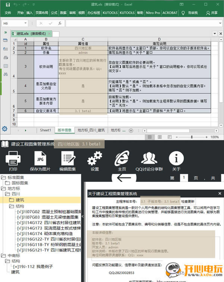Click the back arrow in viewer
Viewport: 224px width, 282px height.
click(124, 178)
